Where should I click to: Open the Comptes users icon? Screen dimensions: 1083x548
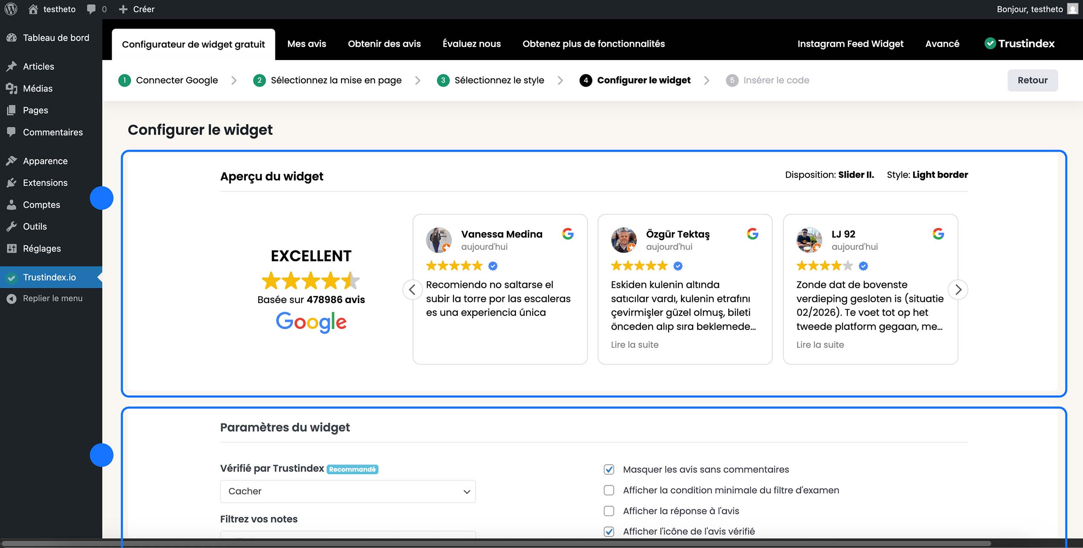pos(12,204)
